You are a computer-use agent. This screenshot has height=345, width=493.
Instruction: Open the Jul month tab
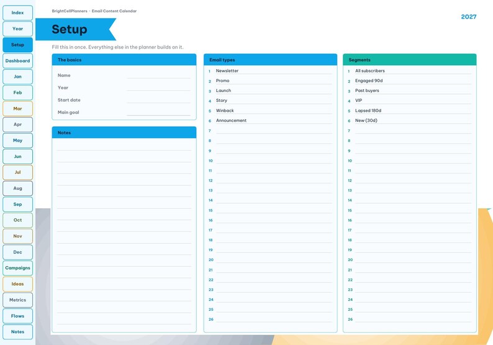point(17,172)
